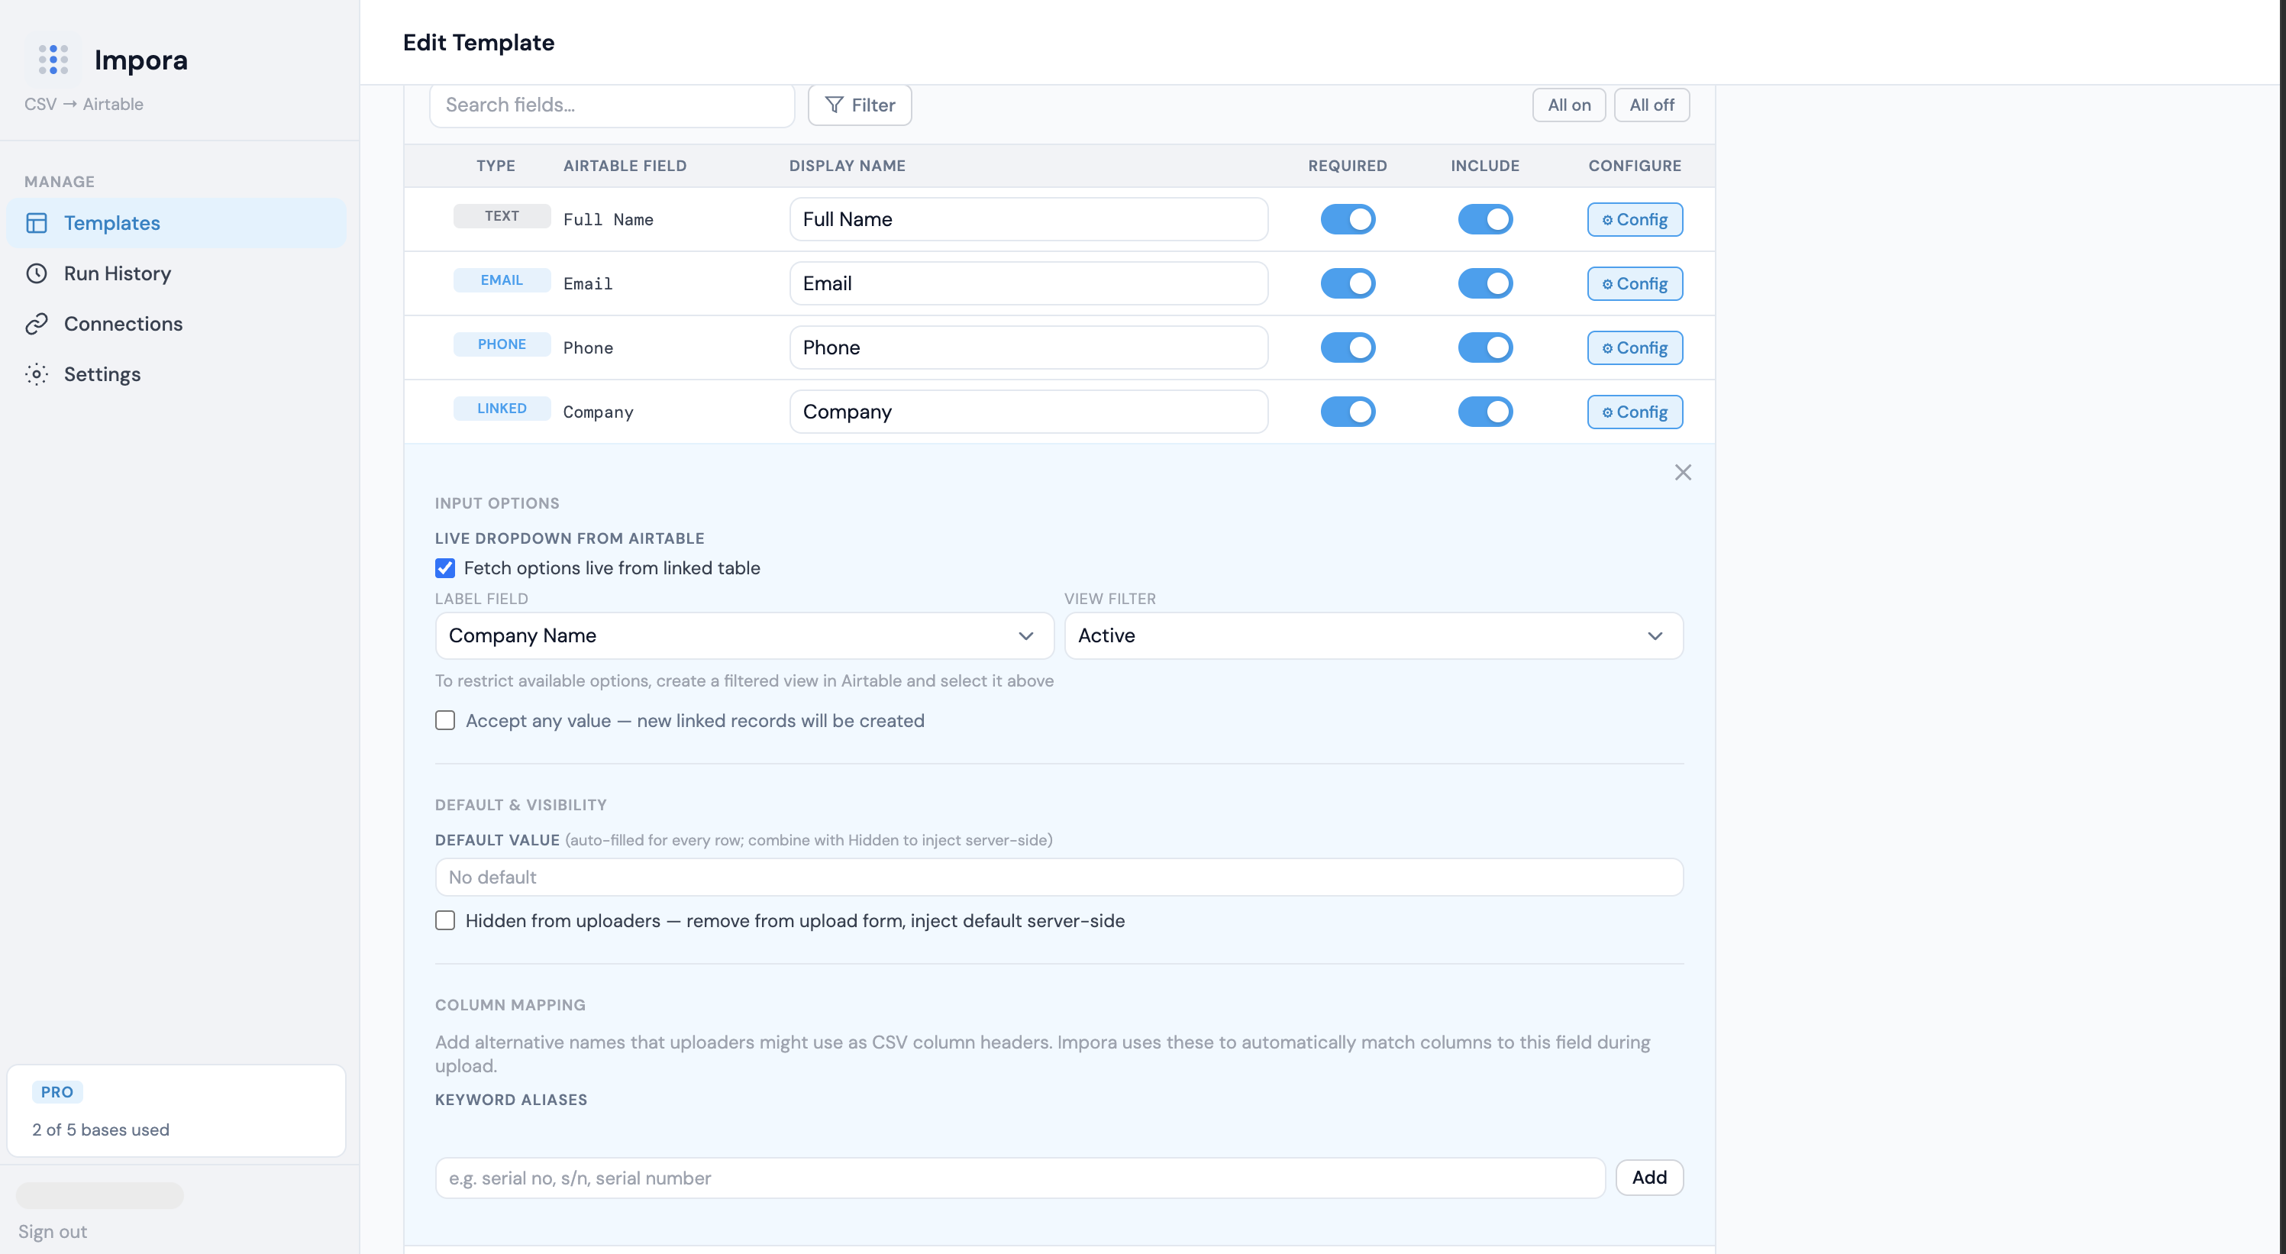Open Config for Full Name

1635,219
